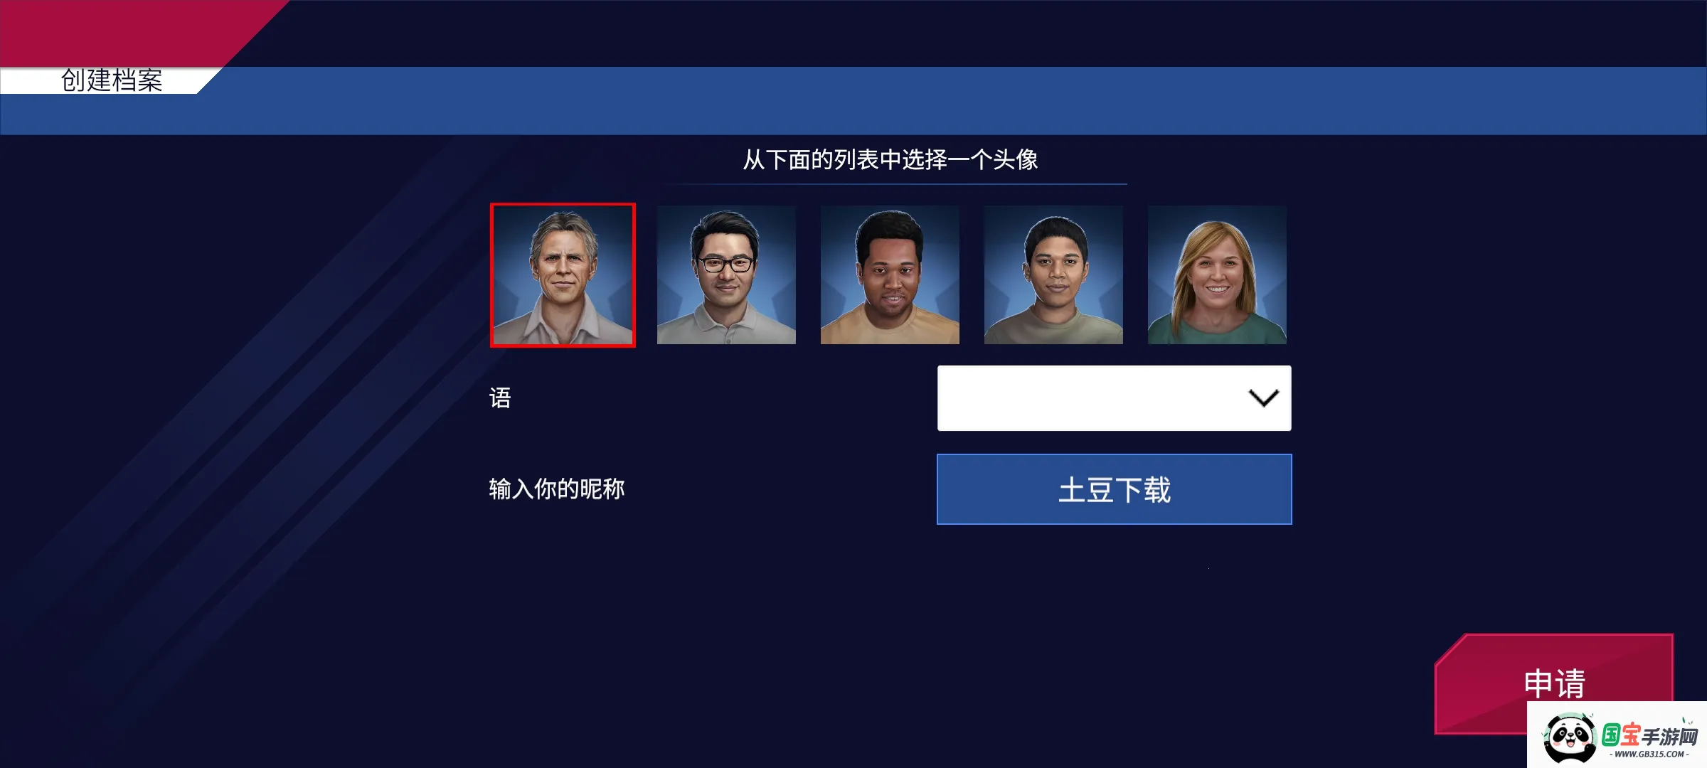Open the language dropdown box
This screenshot has height=768, width=1707.
[x=1114, y=398]
